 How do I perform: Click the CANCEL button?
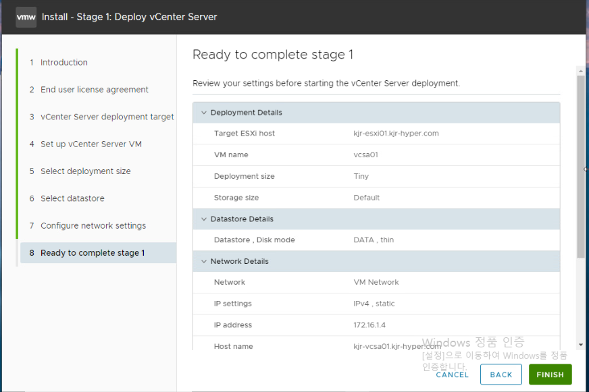tap(453, 374)
